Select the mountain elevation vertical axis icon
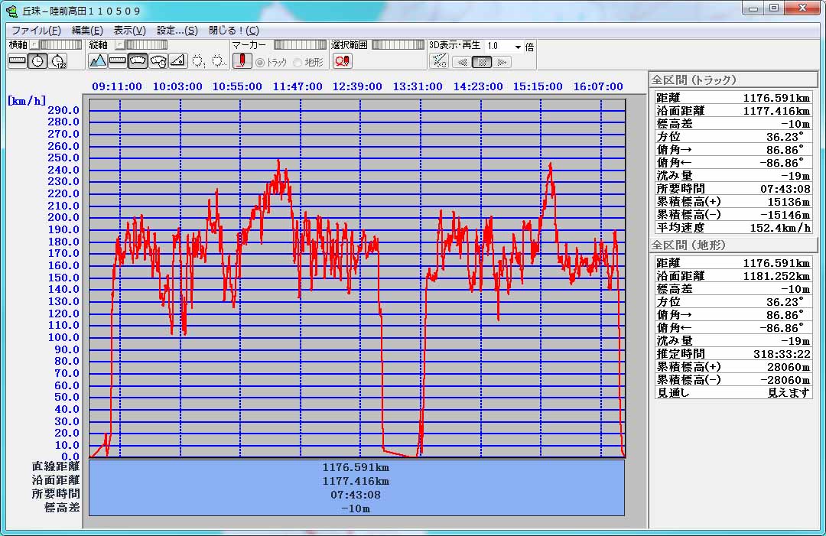 (98, 61)
